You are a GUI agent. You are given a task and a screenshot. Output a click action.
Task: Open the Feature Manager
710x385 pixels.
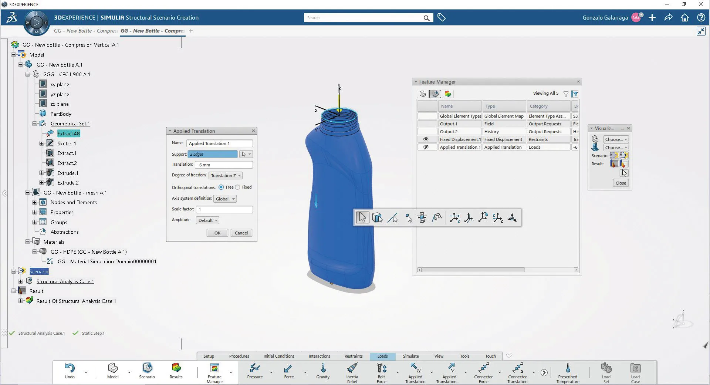(x=214, y=372)
